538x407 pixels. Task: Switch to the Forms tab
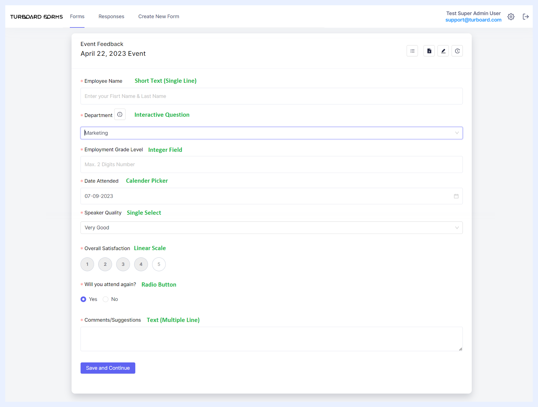coord(77,16)
